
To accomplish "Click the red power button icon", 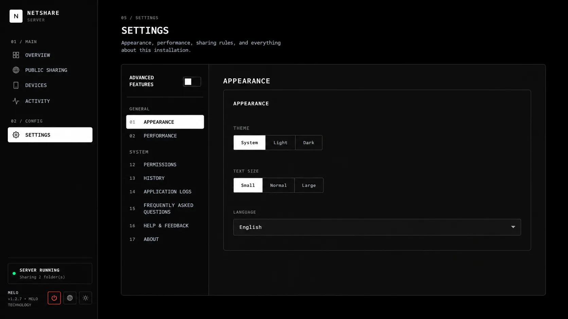I will point(54,298).
